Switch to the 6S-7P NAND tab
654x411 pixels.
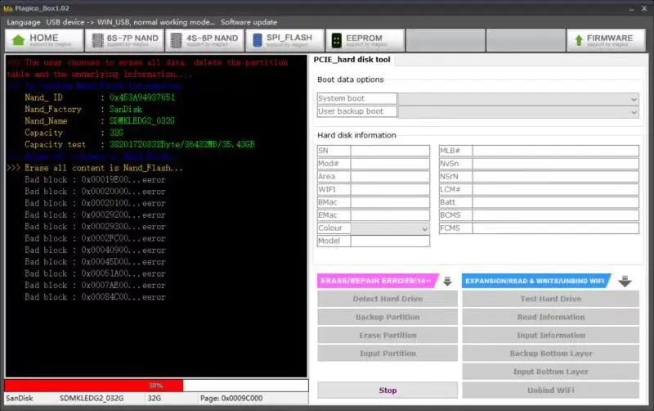(125, 40)
